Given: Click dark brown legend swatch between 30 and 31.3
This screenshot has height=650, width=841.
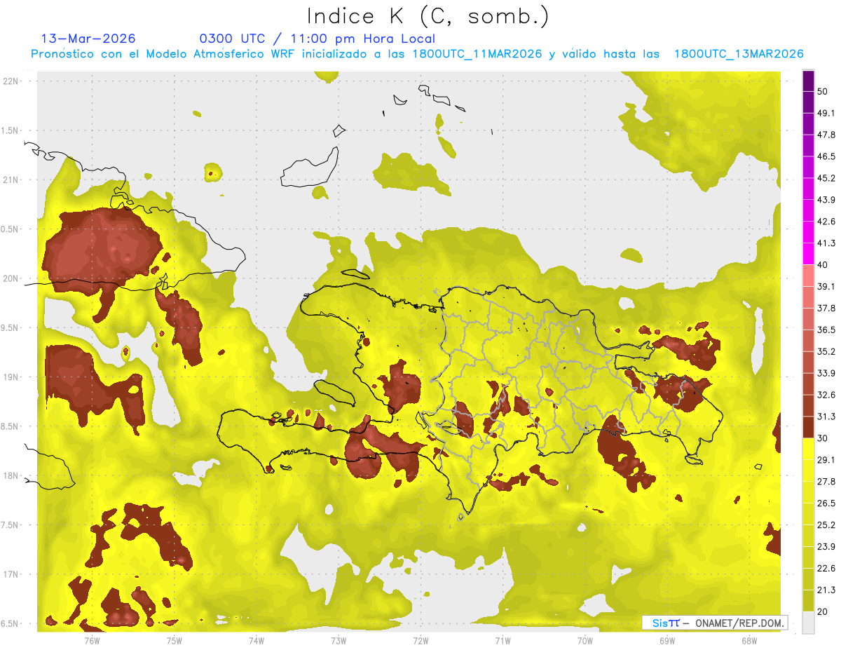Looking at the screenshot, I should [x=808, y=427].
